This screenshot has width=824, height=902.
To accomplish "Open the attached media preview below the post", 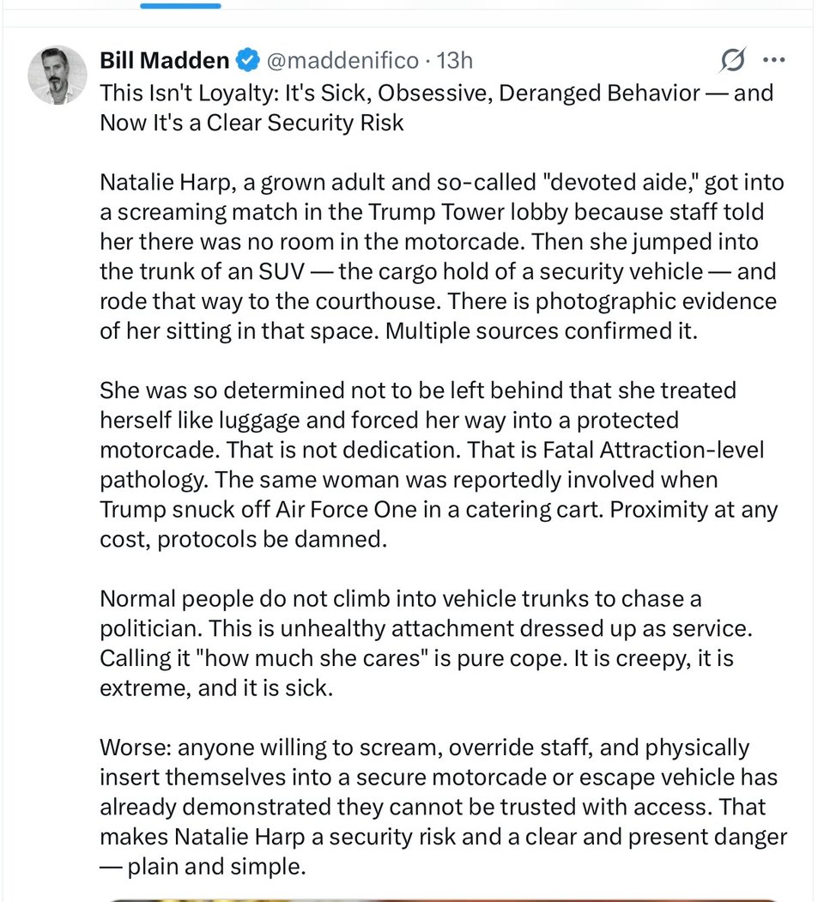I will click(443, 899).
